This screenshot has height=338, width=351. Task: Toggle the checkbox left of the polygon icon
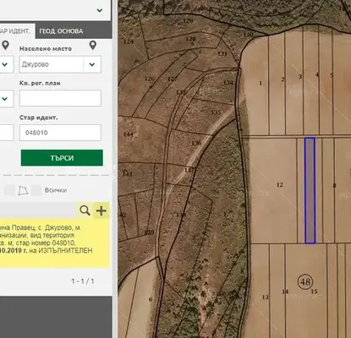pos(9,191)
